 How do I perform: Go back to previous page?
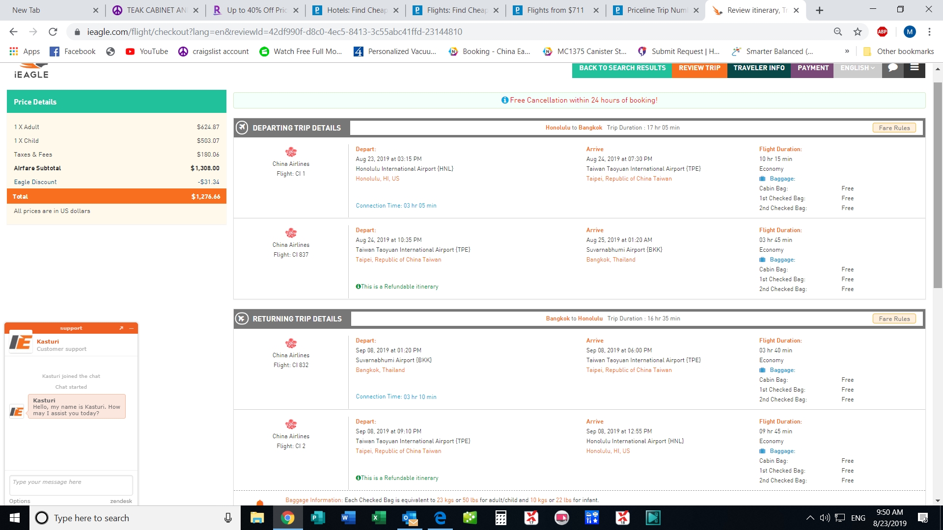13,32
